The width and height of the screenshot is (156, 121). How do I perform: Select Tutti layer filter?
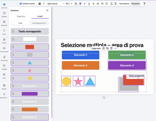(20, 23)
